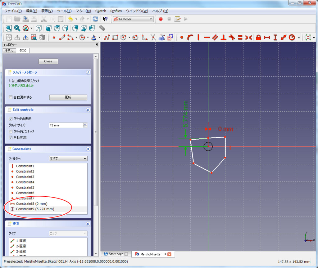Open the element type dropdown
The height and width of the screenshot is (268, 318).
point(68,233)
